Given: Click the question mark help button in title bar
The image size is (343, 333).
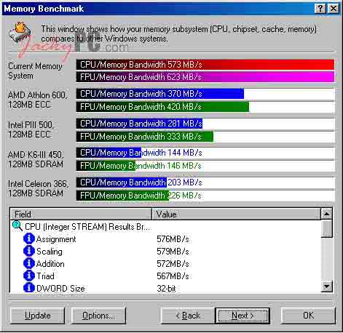Looking at the screenshot, I should (x=320, y=9).
